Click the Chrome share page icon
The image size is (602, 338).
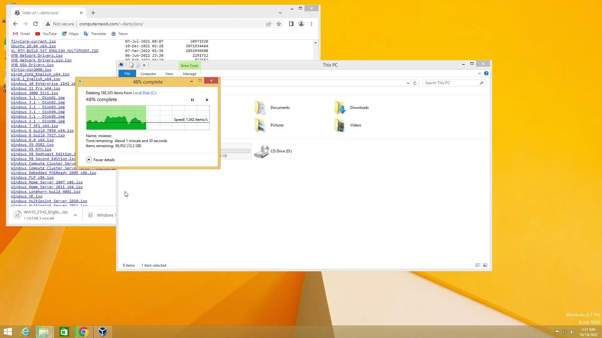(269, 24)
